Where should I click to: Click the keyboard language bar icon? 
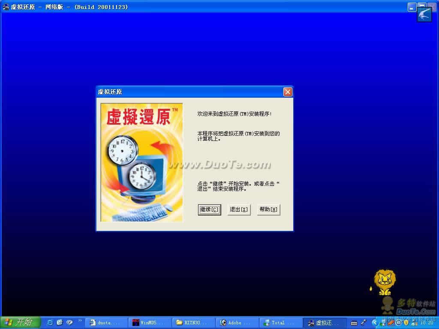point(354,323)
